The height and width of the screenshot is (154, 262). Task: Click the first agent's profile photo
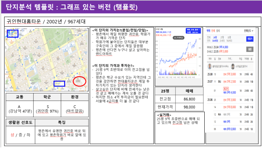[210, 66]
